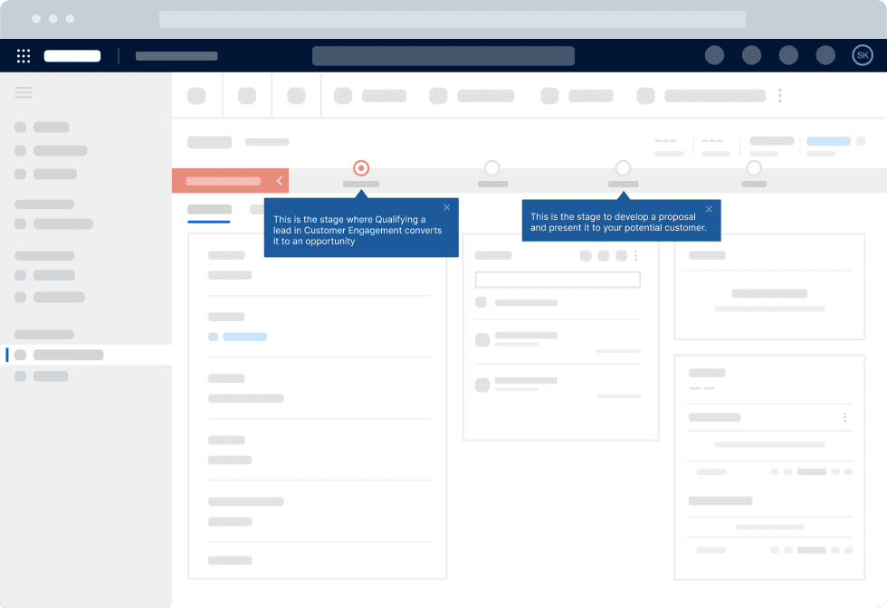Close the Qualifying stage tooltip
The image size is (887, 608).
(447, 207)
